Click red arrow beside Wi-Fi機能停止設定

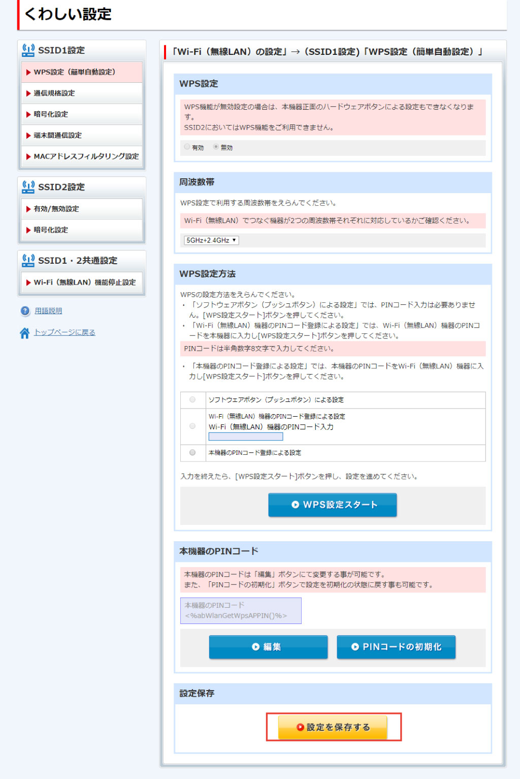28,283
